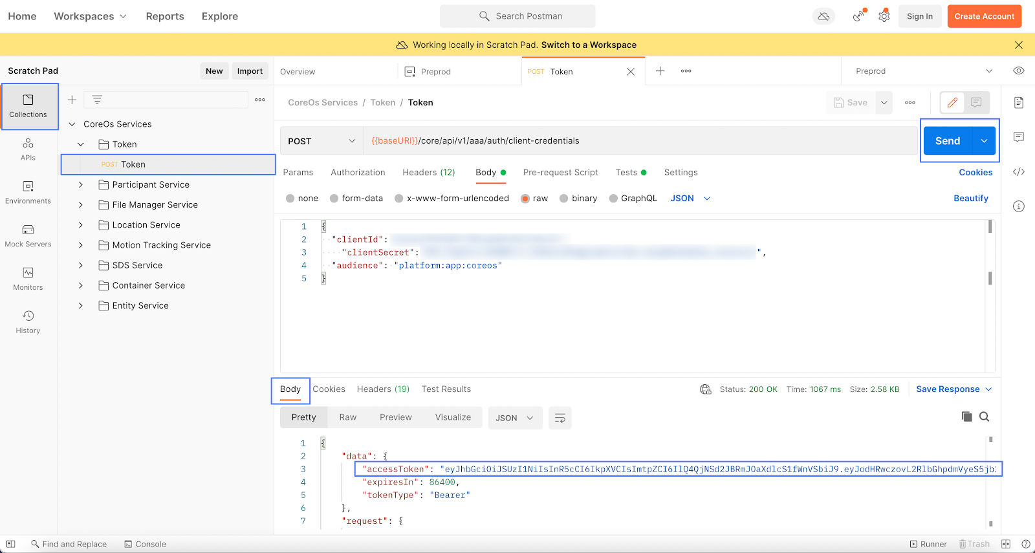Open the Preprod environment selector dropdown

click(x=923, y=71)
